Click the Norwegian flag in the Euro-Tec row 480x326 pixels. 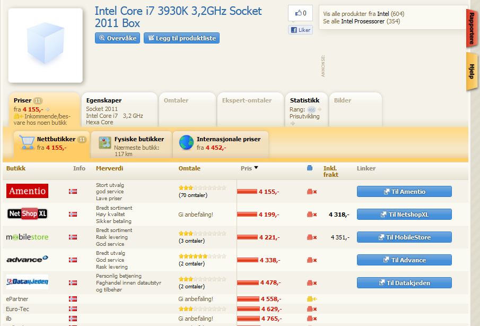point(73,309)
